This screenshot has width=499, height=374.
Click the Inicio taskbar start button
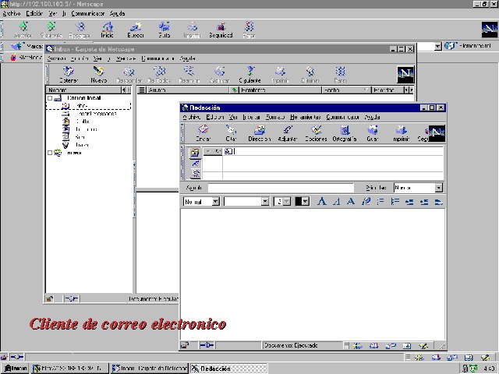click(x=16, y=368)
